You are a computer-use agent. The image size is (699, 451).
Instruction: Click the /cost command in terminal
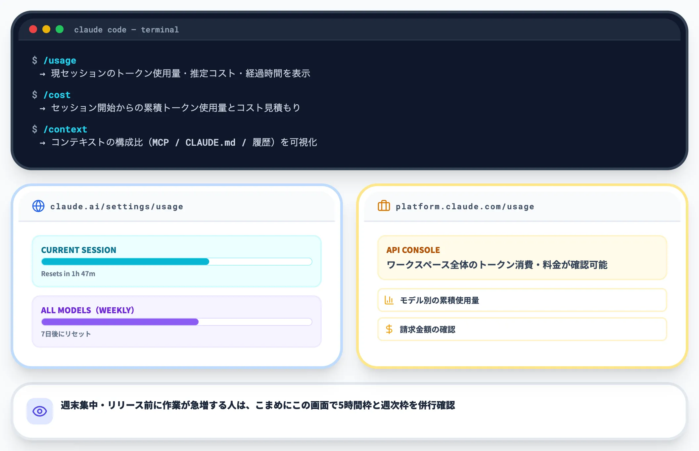point(57,95)
